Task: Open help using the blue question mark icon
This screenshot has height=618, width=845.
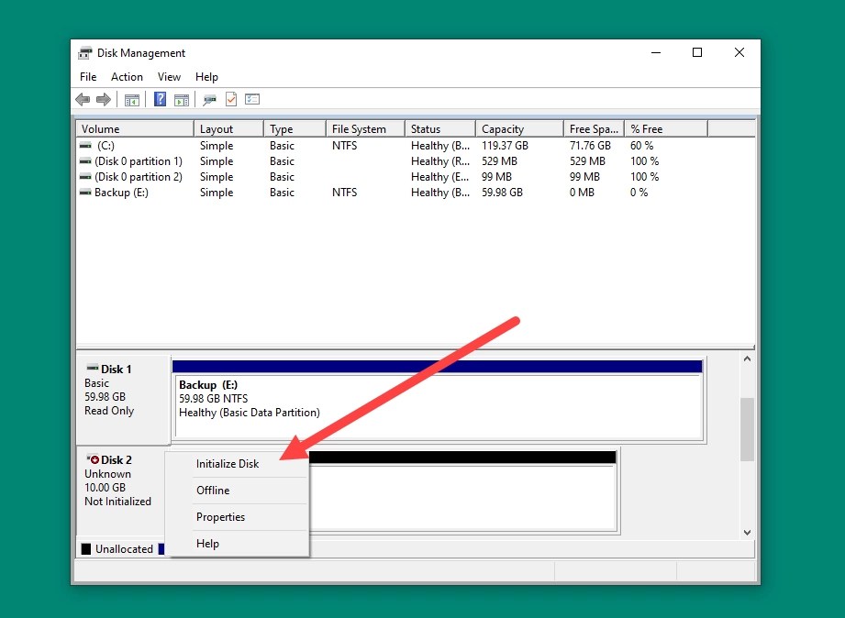Action: coord(161,99)
